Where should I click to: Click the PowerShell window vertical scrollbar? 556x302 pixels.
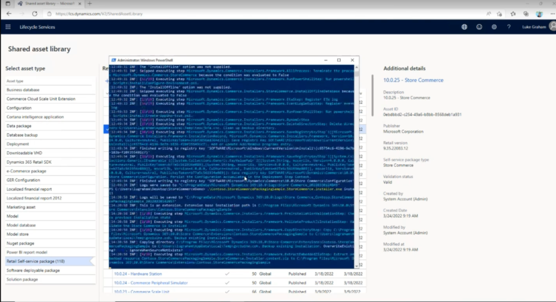356,166
